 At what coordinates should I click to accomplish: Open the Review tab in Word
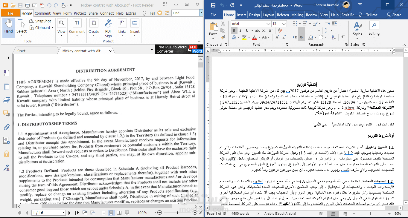311,15
